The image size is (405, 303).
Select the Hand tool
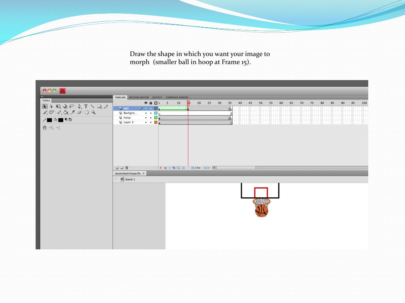87,112
